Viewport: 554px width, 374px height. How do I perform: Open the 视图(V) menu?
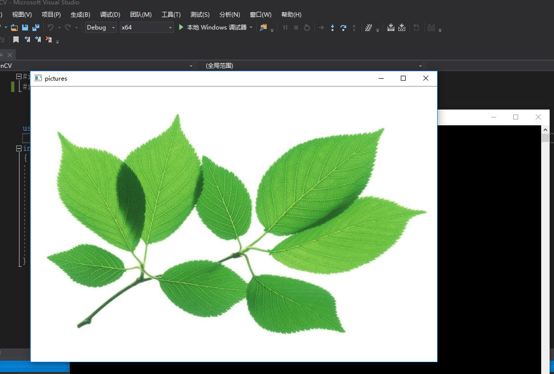pos(22,14)
